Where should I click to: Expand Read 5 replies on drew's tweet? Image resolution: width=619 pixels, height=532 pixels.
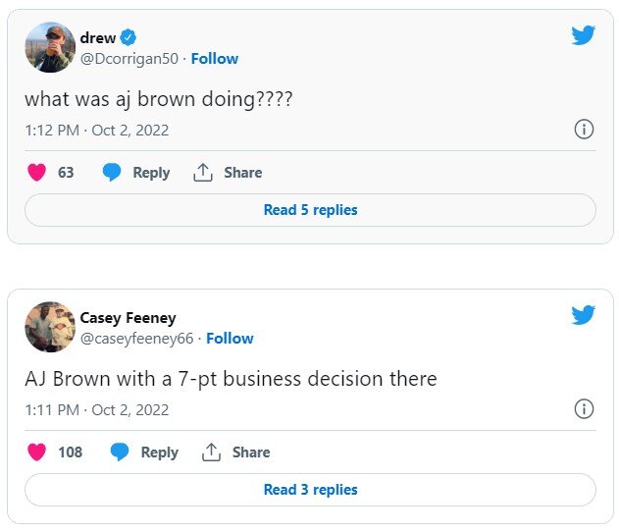coord(310,210)
